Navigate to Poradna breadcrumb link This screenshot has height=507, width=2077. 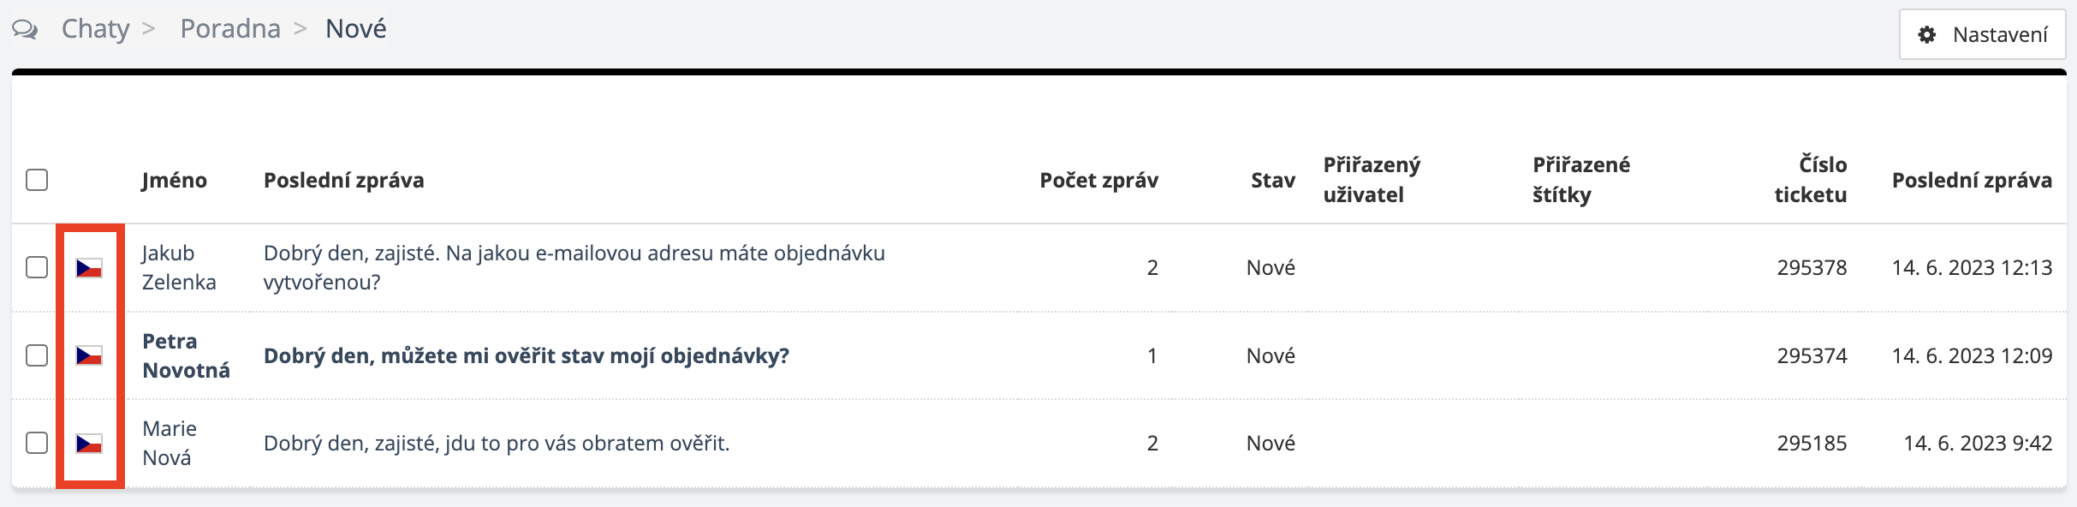(229, 29)
